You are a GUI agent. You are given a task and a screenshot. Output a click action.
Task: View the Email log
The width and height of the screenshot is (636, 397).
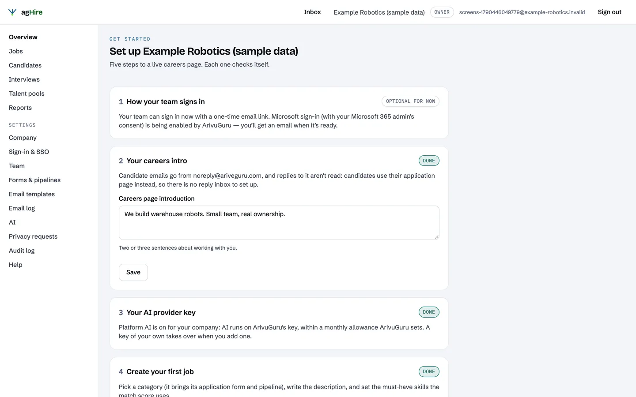pos(22,208)
